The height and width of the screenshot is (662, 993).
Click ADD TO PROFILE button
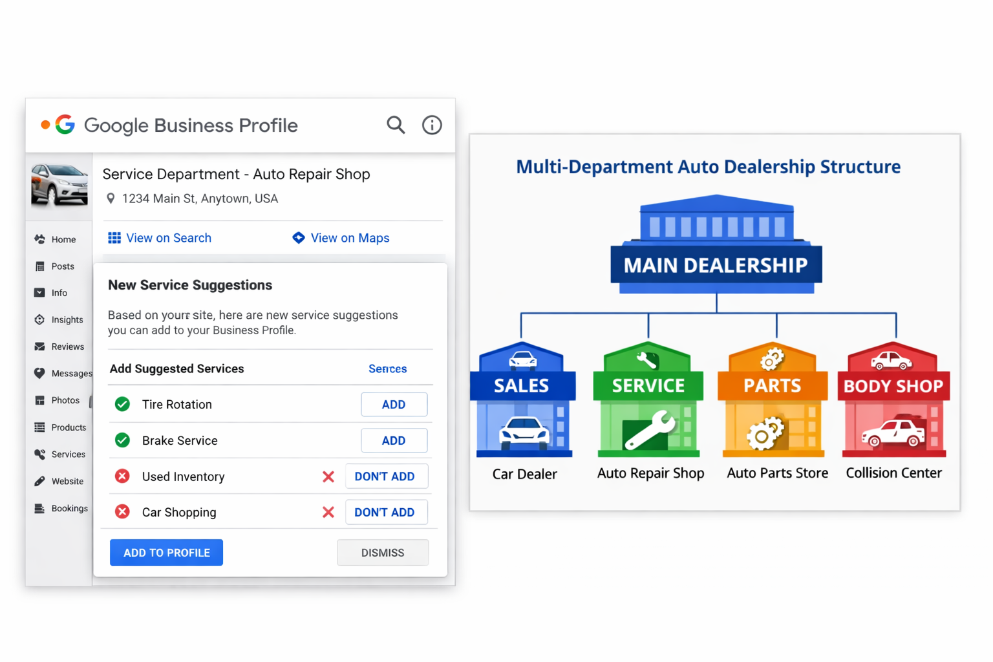pyautogui.click(x=166, y=552)
